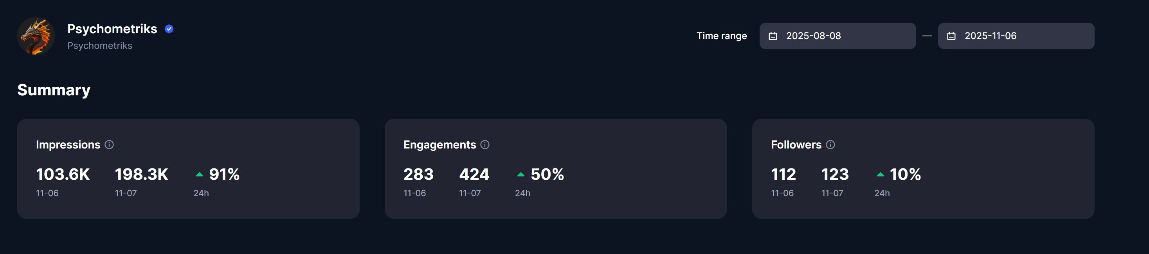Click the blue verified badge
The height and width of the screenshot is (254, 1149).
[x=169, y=29]
